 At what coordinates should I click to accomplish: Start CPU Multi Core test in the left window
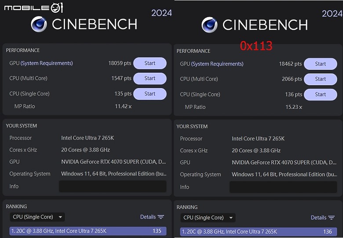point(150,78)
